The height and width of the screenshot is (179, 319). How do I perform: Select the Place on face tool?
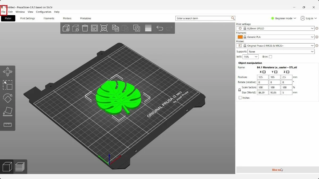pyautogui.click(x=8, y=111)
